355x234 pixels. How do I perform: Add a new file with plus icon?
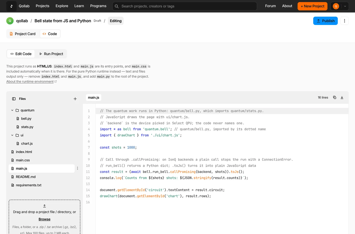tap(75, 99)
